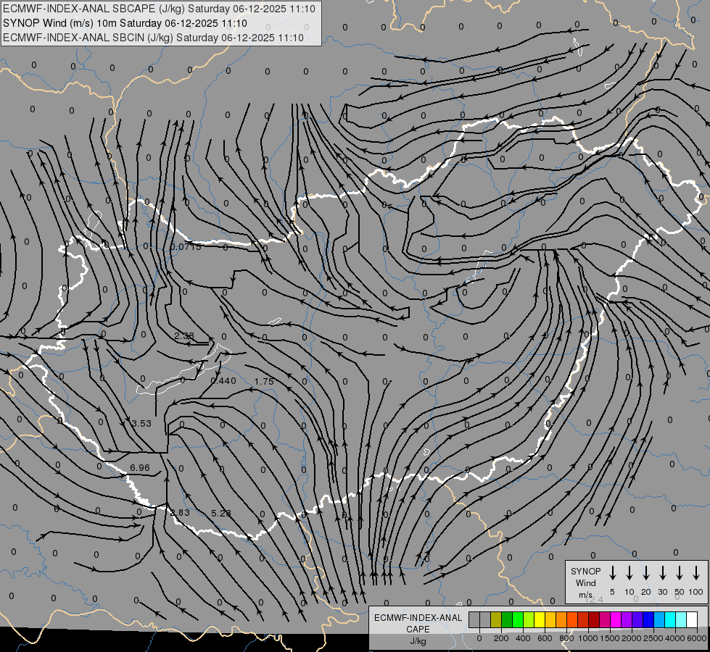
Task: Click the CAPE J/kg legend title
Action: click(x=418, y=630)
